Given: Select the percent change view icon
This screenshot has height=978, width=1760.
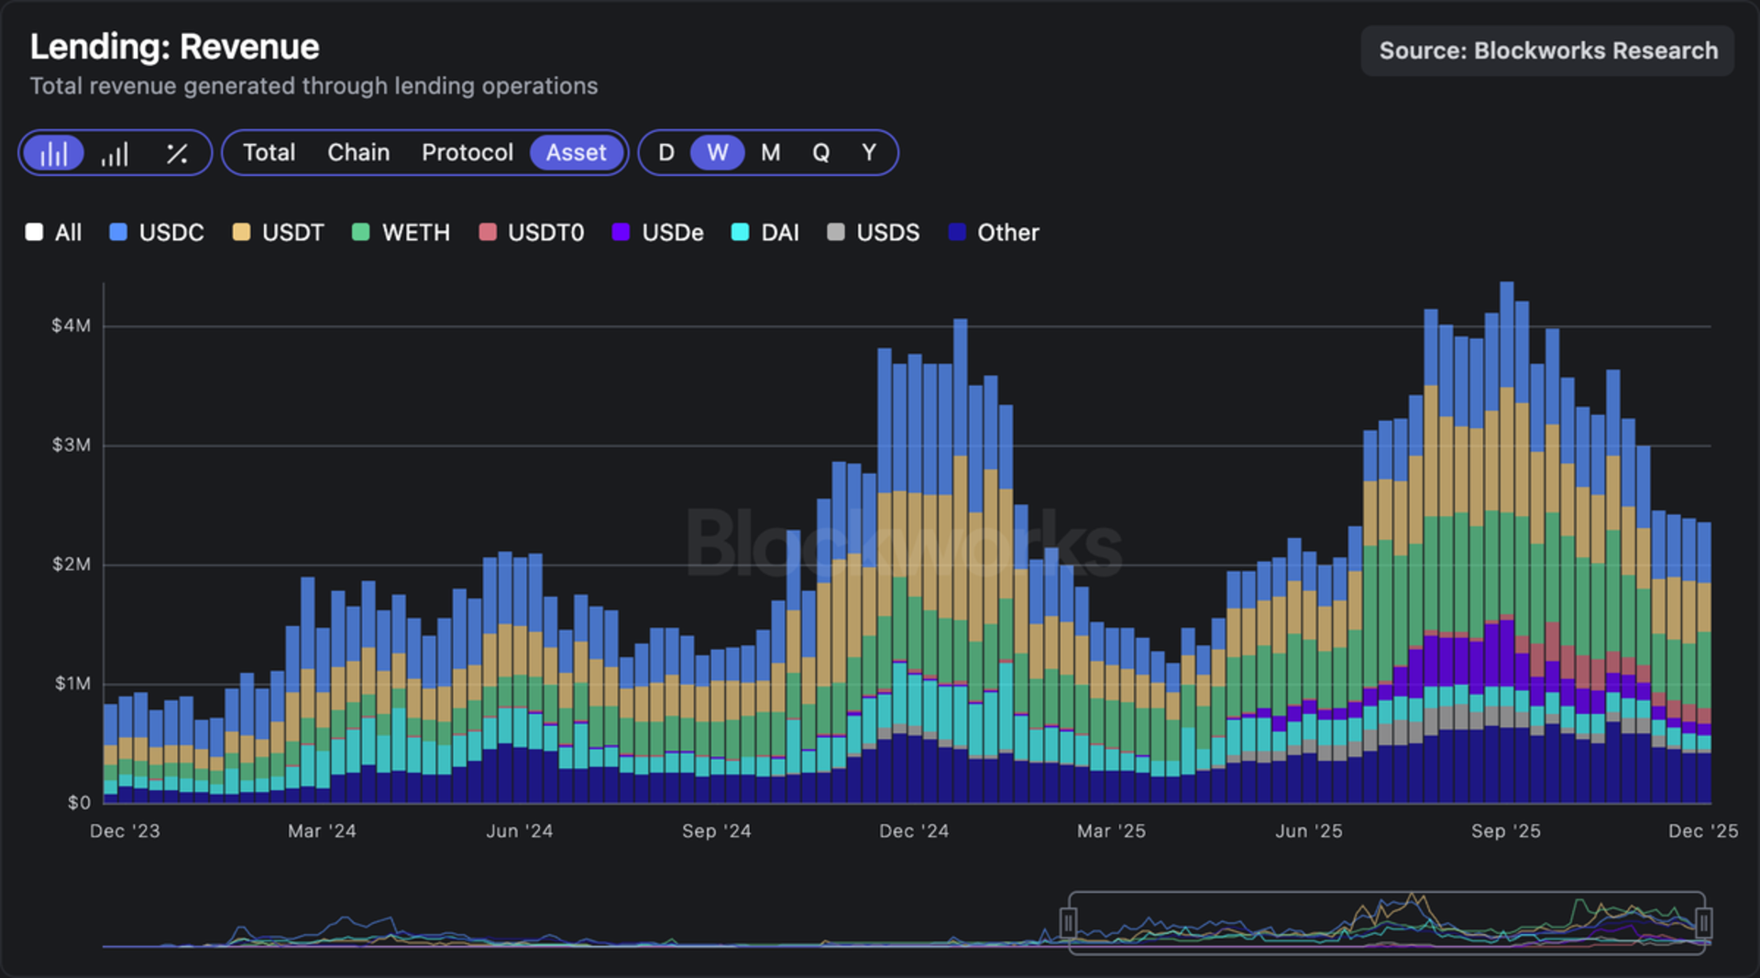Looking at the screenshot, I should [177, 152].
